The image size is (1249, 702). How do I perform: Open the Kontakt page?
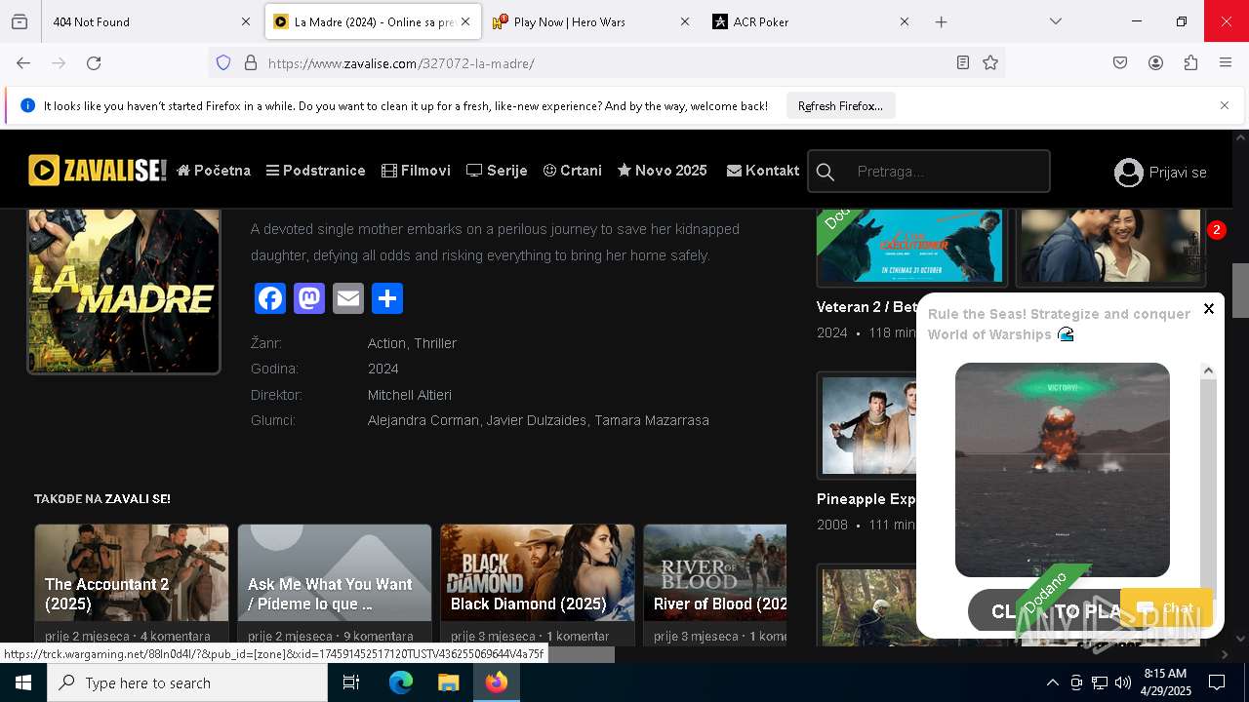click(763, 171)
